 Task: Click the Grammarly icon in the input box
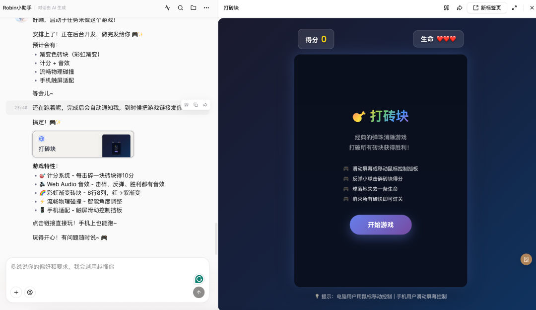point(199,279)
